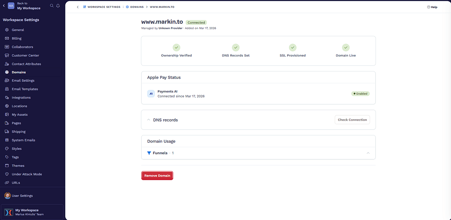Viewport: 451px width, 220px height.
Task: Click the Domain Live check step
Action: 346,51
